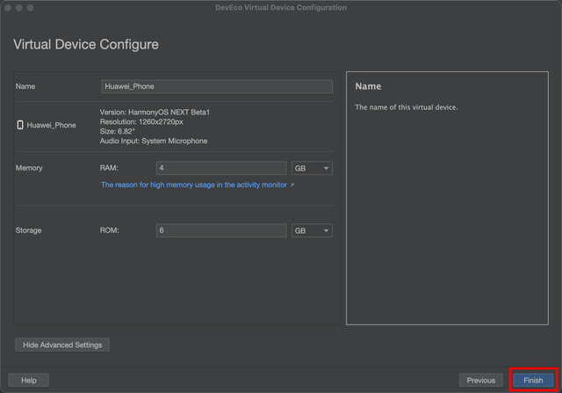The width and height of the screenshot is (562, 393).
Task: Click Audio Input: System Microphone text
Action: click(154, 141)
